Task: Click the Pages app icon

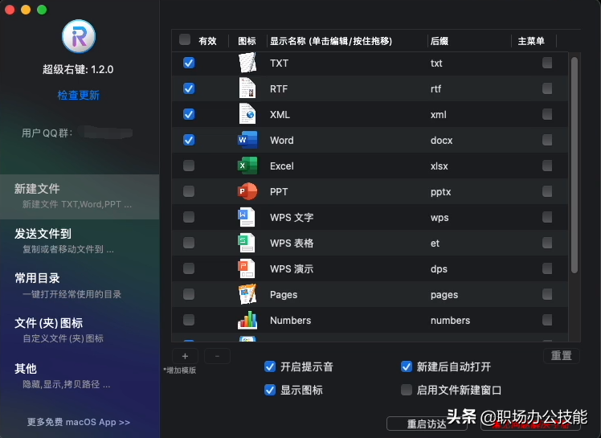Action: (247, 294)
